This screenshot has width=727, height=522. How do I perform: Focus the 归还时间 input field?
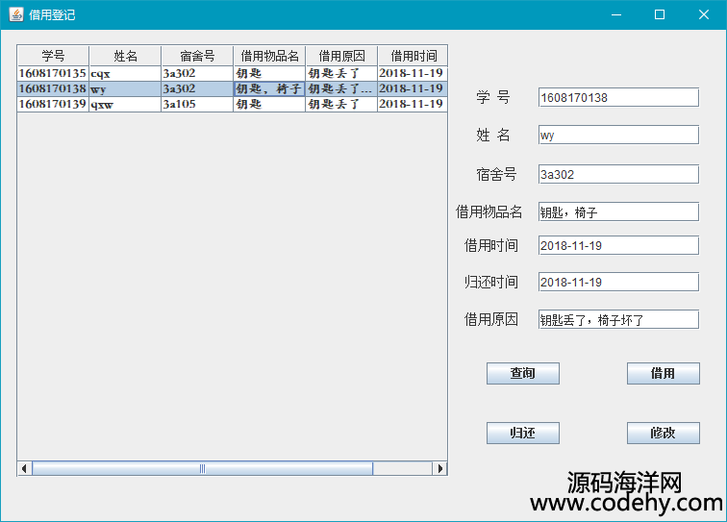pyautogui.click(x=618, y=282)
